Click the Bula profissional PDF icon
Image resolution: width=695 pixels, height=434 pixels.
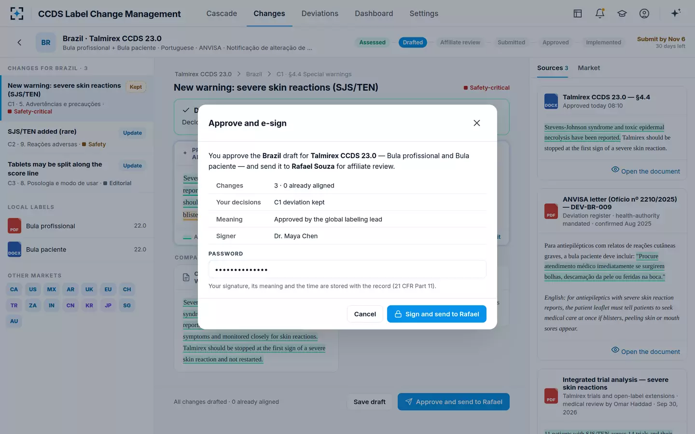point(14,226)
